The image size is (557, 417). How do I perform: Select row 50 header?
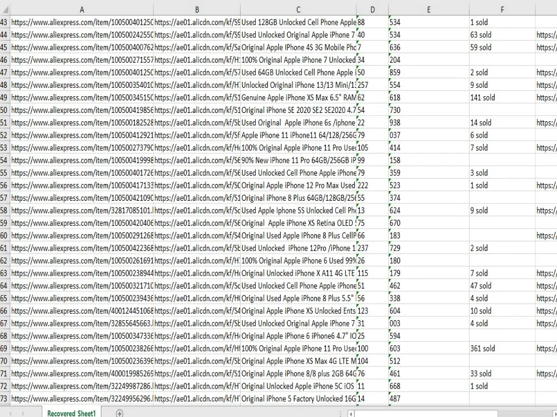(x=4, y=110)
